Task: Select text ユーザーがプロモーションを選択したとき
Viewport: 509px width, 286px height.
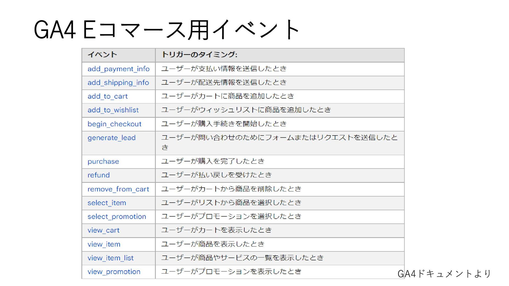Action: pyautogui.click(x=231, y=216)
